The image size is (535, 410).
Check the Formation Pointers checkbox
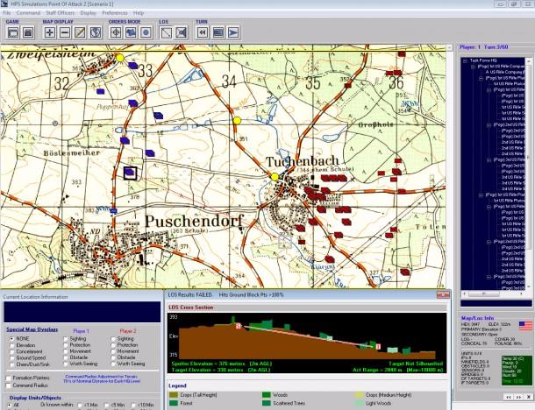[x=9, y=378]
